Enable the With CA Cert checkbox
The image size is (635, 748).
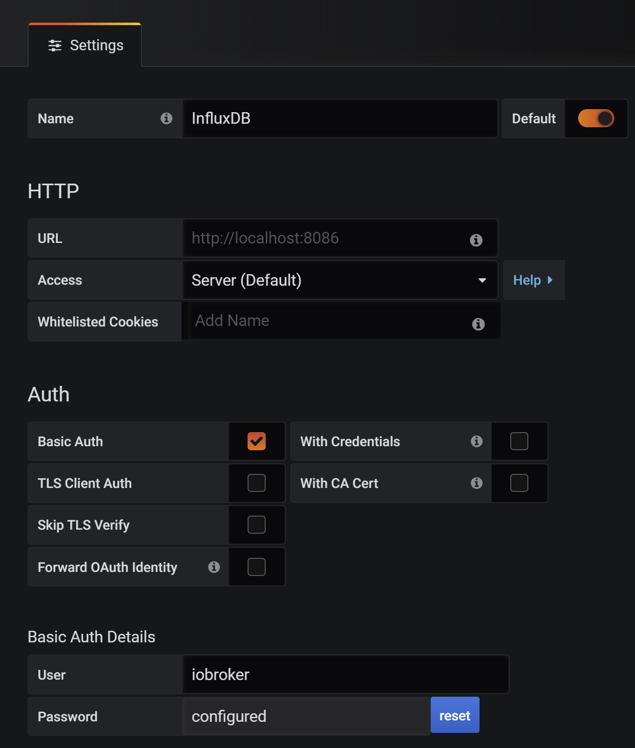point(519,483)
